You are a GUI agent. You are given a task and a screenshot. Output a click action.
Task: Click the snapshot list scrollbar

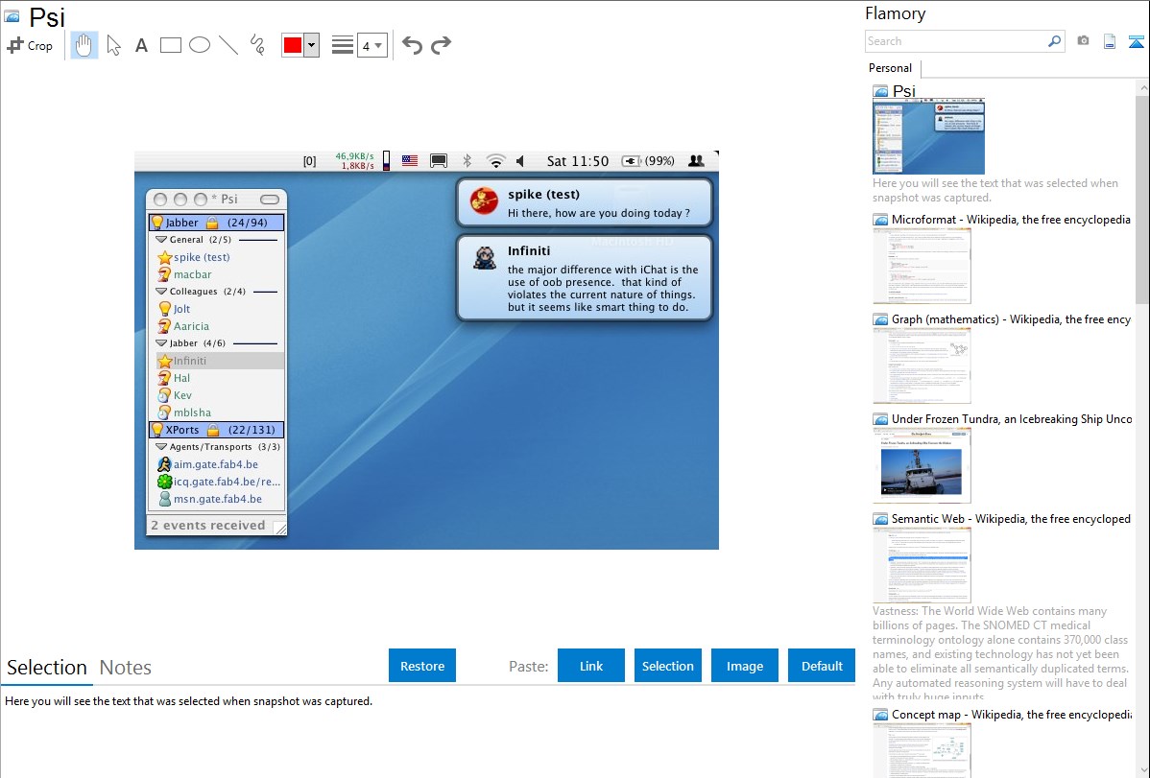1142,200
